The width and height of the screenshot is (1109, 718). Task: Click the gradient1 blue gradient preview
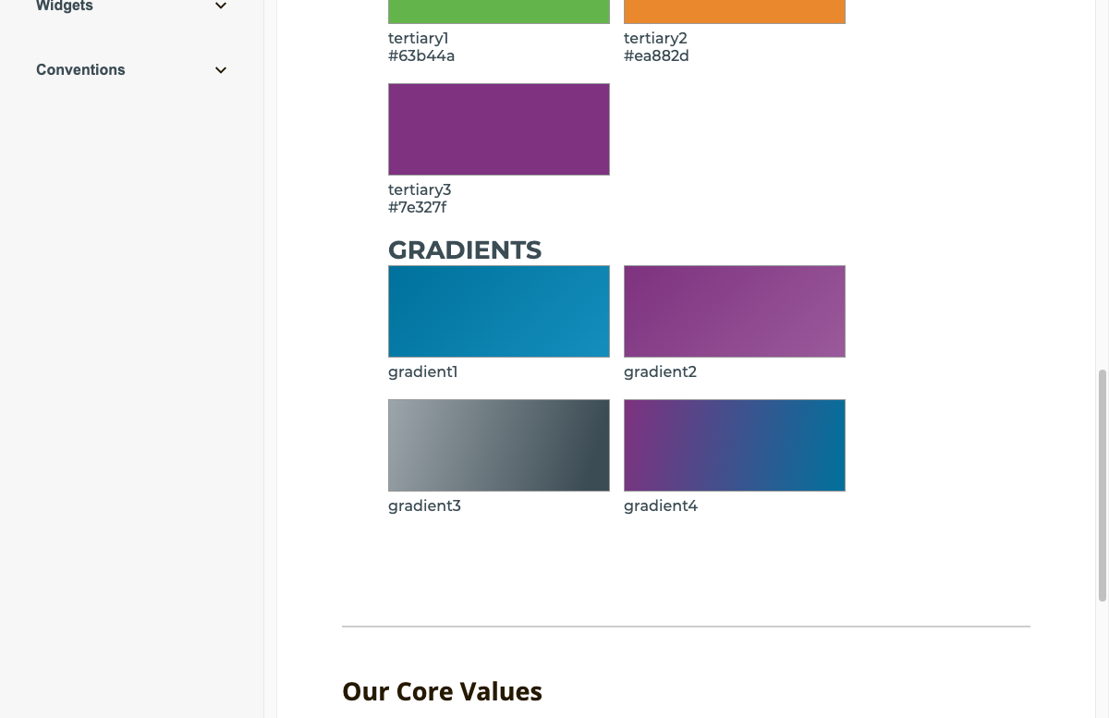pos(498,310)
